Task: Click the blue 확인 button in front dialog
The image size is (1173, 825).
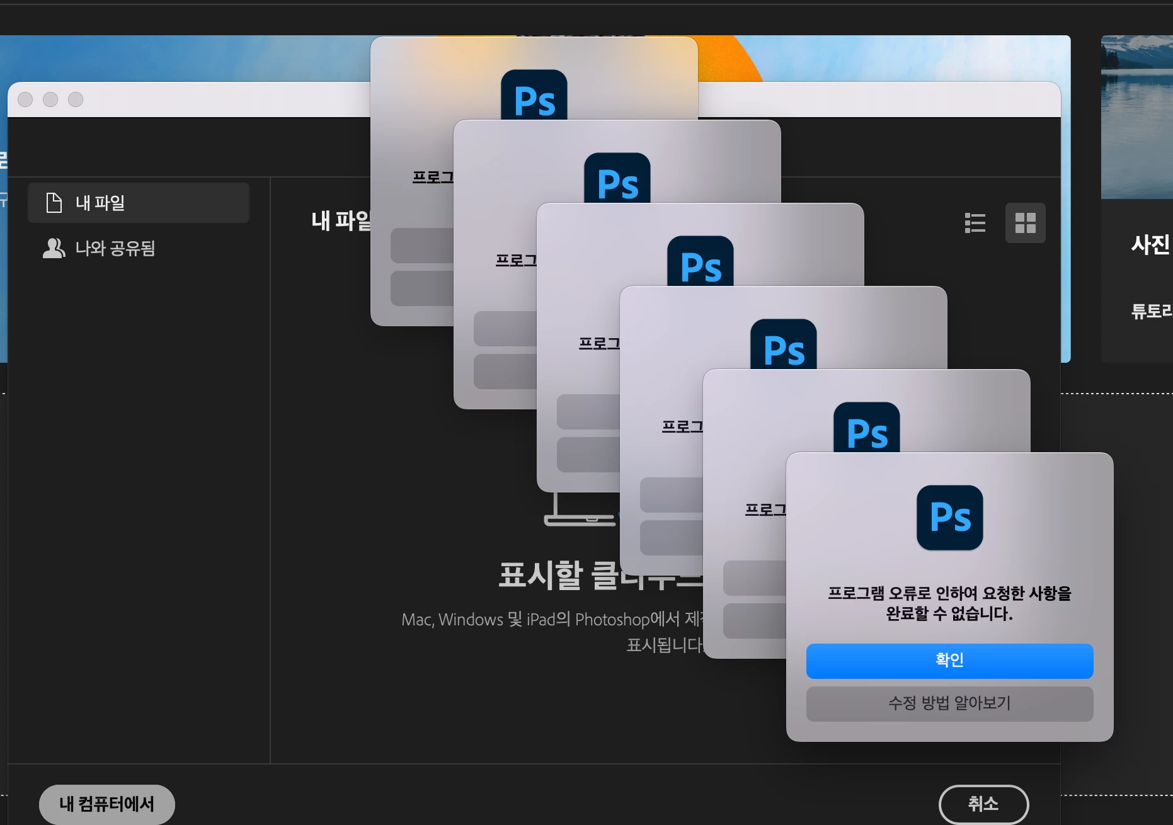Action: pos(949,661)
